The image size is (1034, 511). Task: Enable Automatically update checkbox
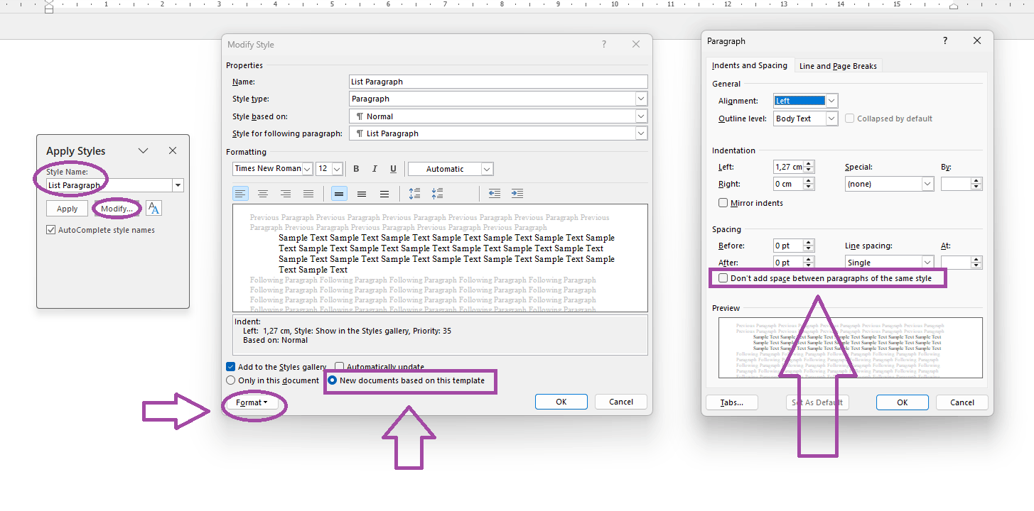[340, 367]
